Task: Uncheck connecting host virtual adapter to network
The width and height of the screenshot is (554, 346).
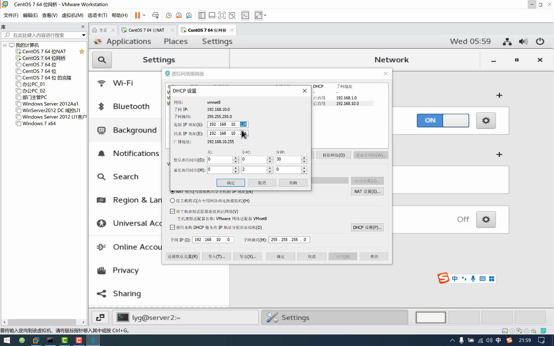Action: click(x=172, y=211)
